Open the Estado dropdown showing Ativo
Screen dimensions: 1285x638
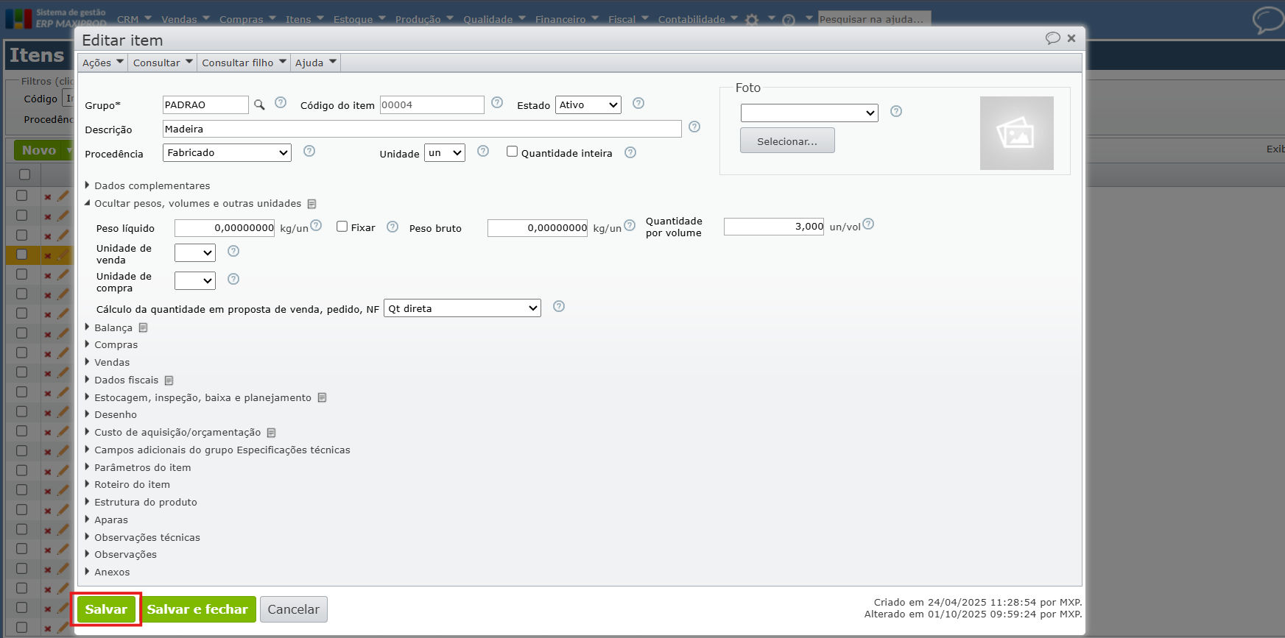tap(588, 105)
